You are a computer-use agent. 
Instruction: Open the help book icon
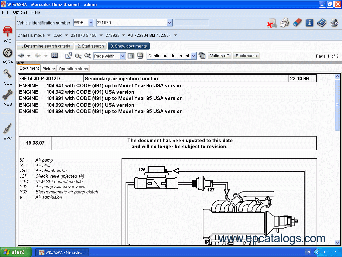click(x=322, y=23)
